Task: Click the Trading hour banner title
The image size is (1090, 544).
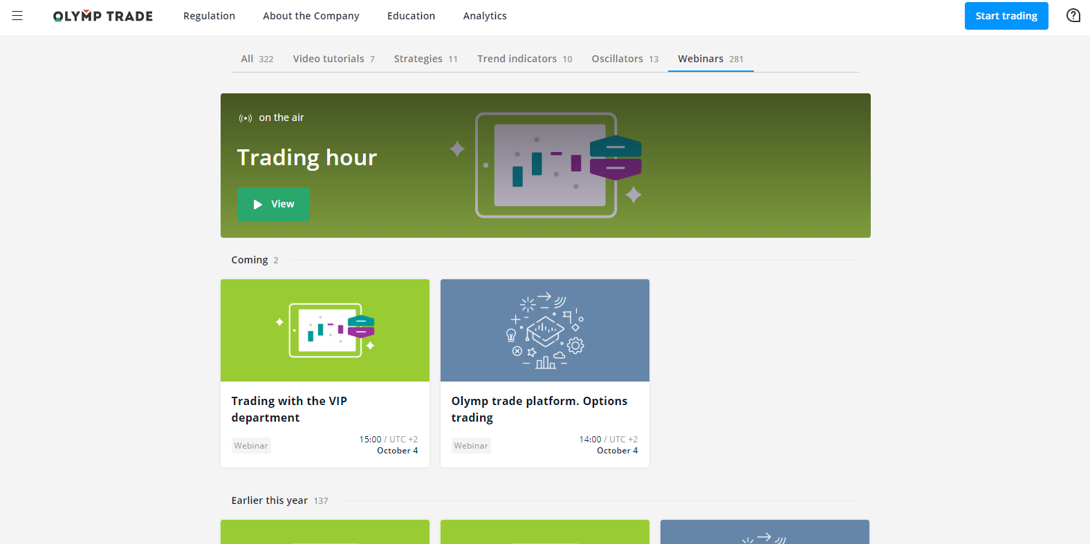Action: (x=307, y=158)
